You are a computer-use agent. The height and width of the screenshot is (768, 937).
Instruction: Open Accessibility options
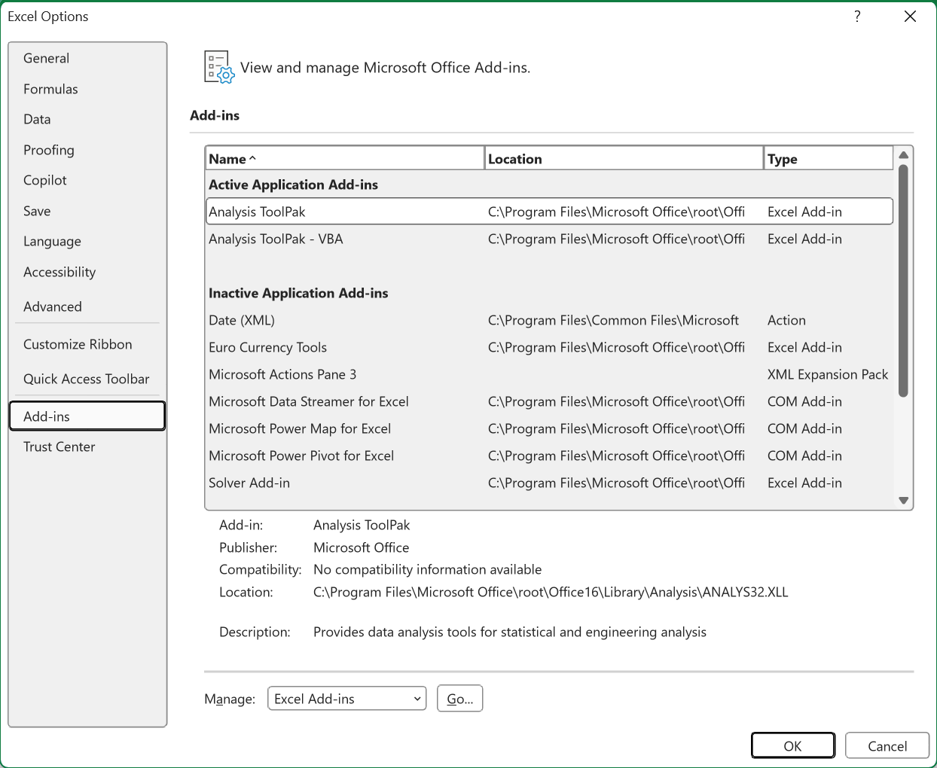(x=87, y=272)
